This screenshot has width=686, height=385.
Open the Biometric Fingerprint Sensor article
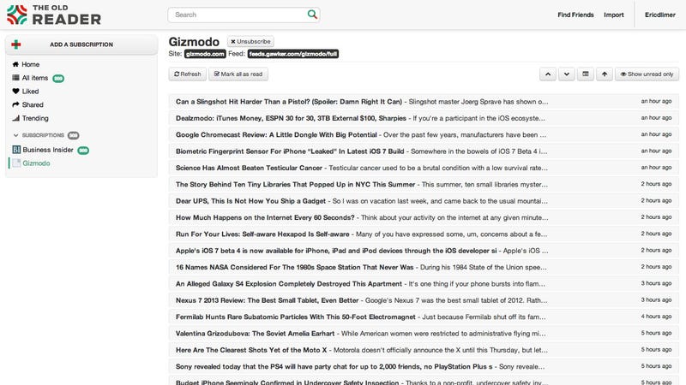coord(424,151)
